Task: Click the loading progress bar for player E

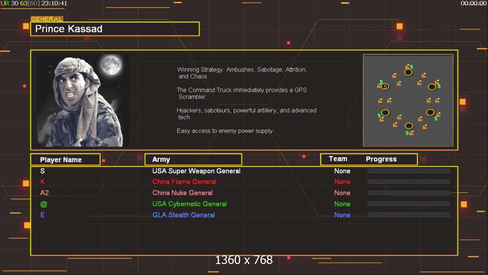Action: coord(409,215)
